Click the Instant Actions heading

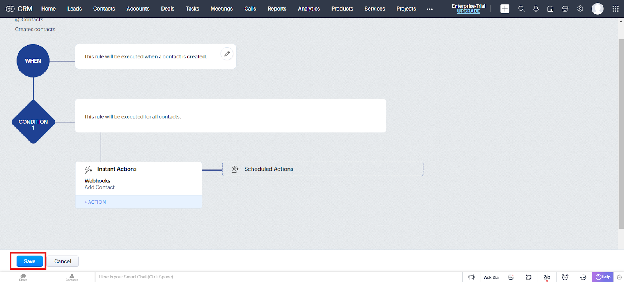point(117,169)
